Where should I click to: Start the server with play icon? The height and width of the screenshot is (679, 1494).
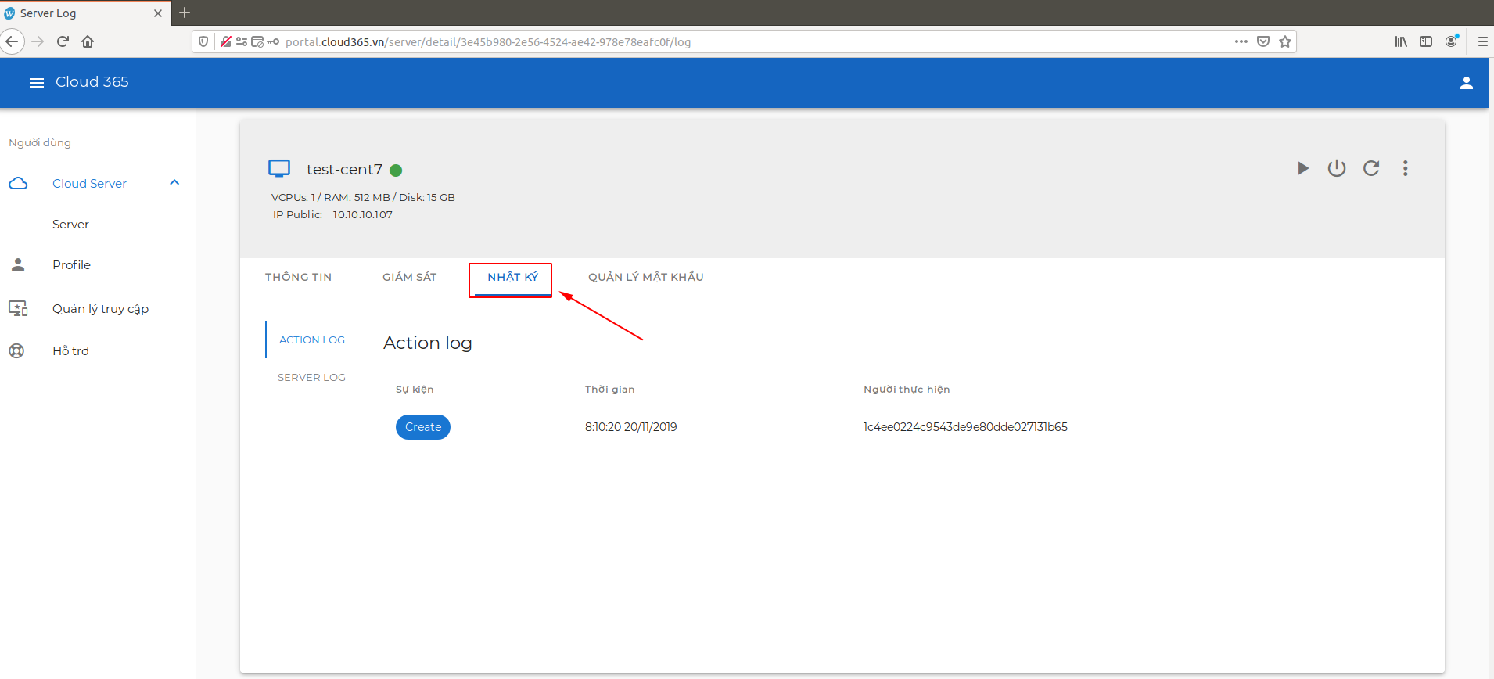point(1302,168)
